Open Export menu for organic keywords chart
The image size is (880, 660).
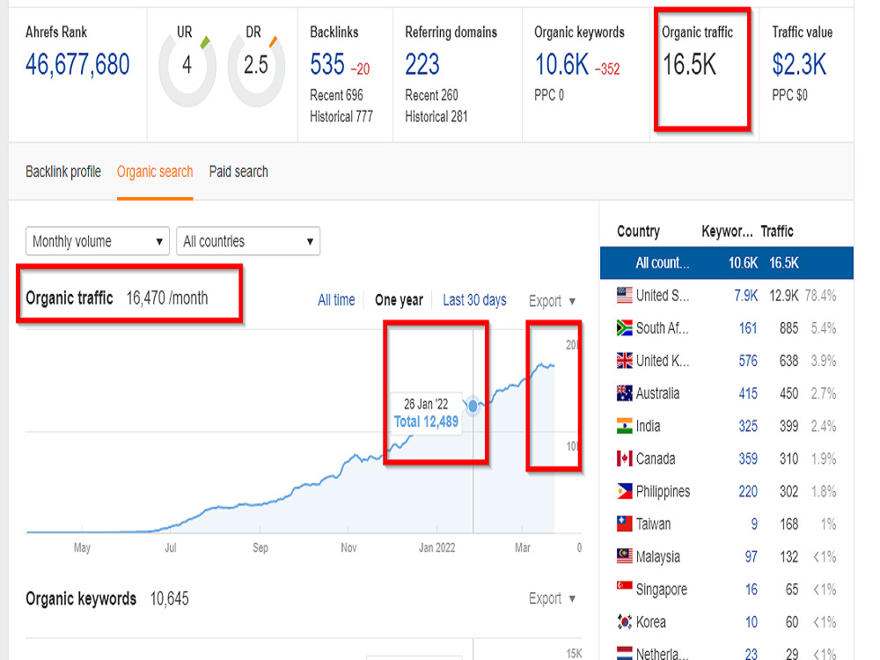[x=553, y=598]
